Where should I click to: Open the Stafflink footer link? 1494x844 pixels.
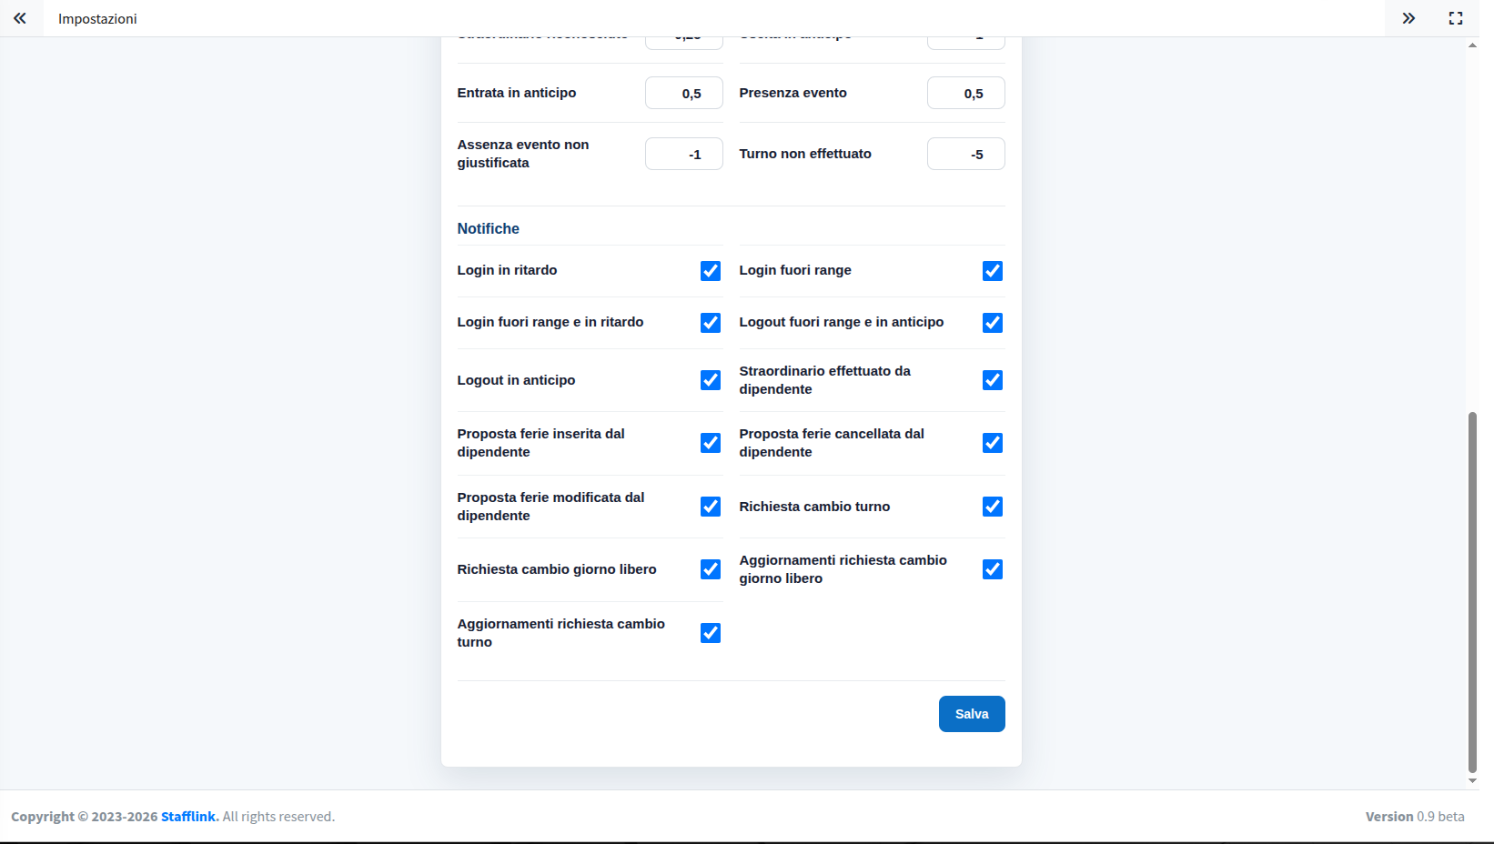(189, 817)
